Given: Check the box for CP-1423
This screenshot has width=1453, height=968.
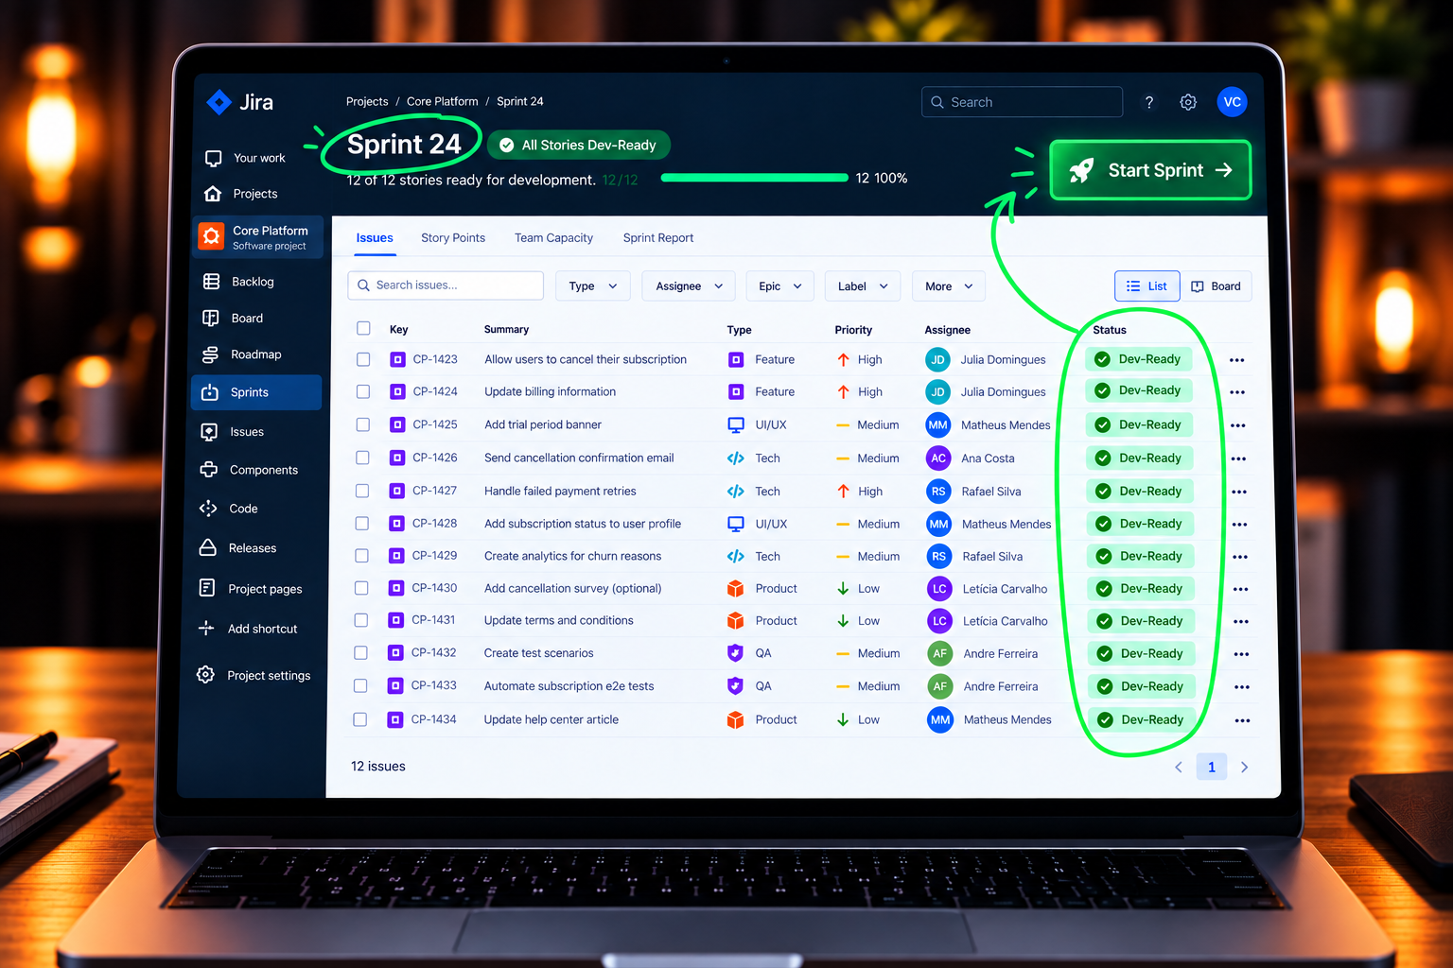Looking at the screenshot, I should [x=363, y=359].
